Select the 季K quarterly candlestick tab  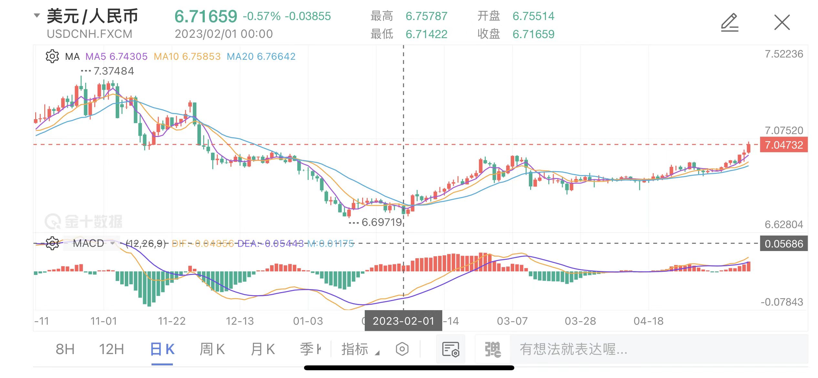click(310, 349)
